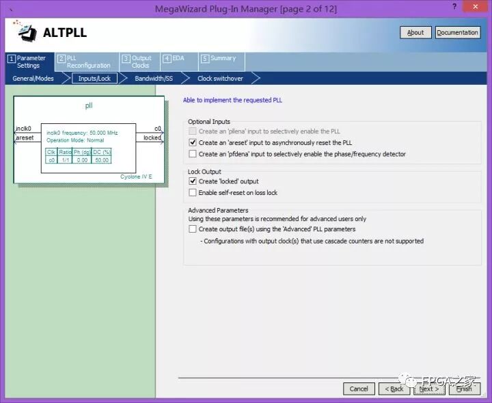The width and height of the screenshot is (492, 403).
Task: Disable the 'areset' input checkbox
Action: [193, 143]
